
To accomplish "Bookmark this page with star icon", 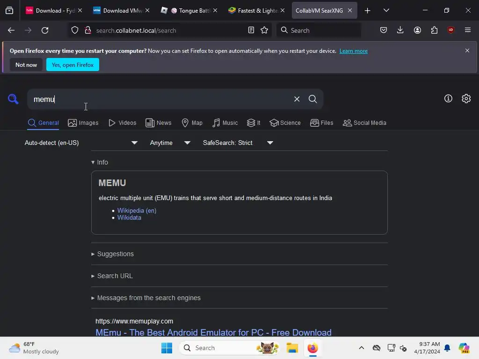I will pyautogui.click(x=264, y=30).
